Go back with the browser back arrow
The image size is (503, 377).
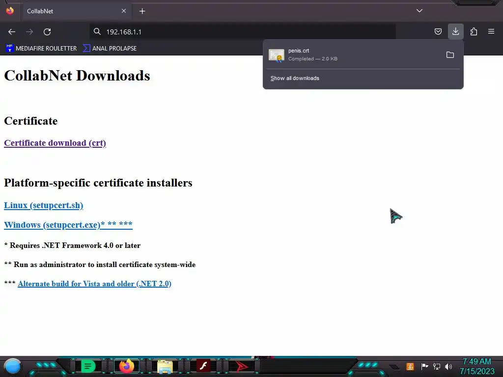pyautogui.click(x=12, y=32)
